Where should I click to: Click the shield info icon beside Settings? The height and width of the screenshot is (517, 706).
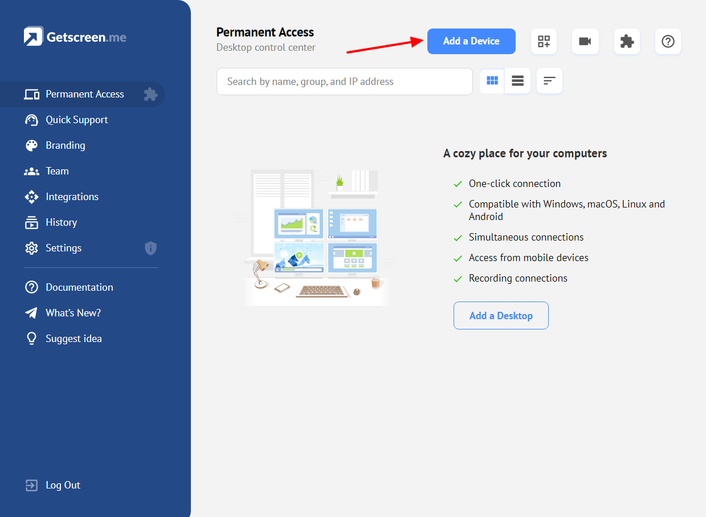[150, 248]
